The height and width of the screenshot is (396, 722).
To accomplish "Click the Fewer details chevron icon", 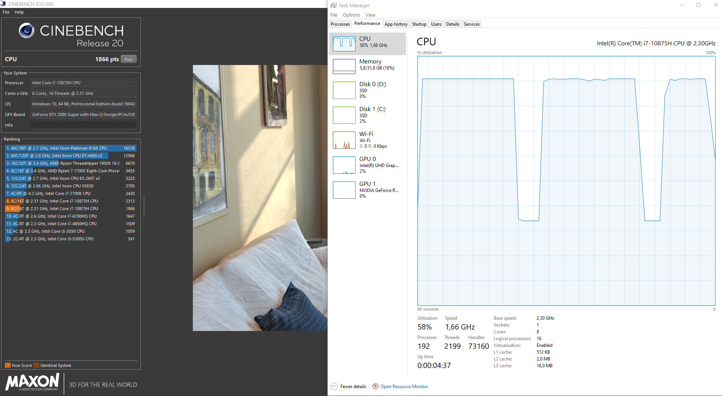I will pyautogui.click(x=334, y=386).
